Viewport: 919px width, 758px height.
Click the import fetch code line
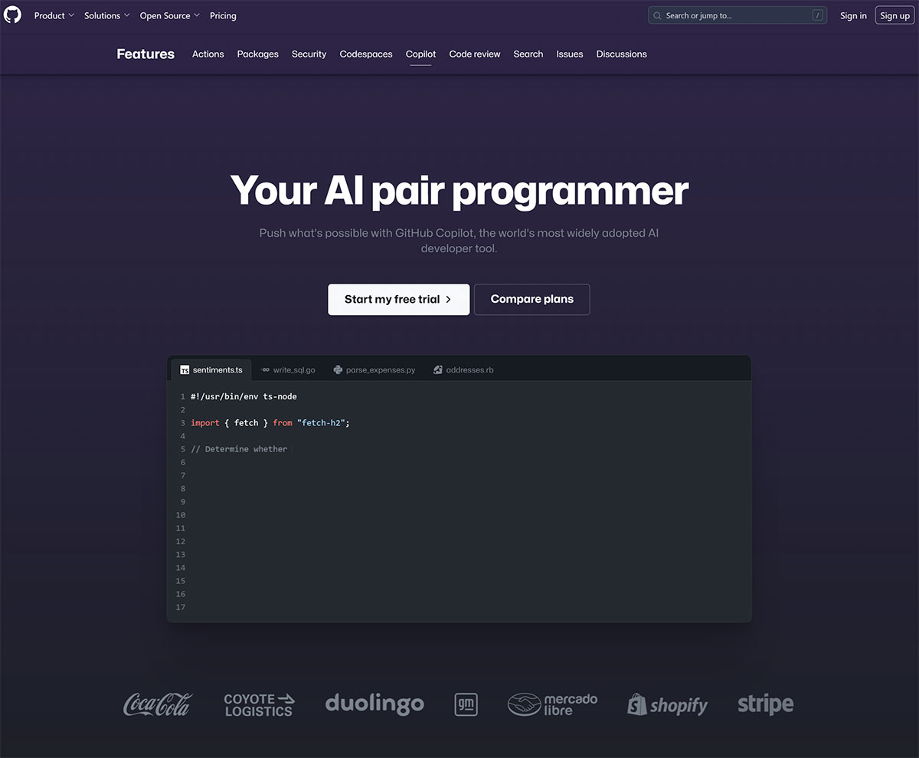(270, 423)
